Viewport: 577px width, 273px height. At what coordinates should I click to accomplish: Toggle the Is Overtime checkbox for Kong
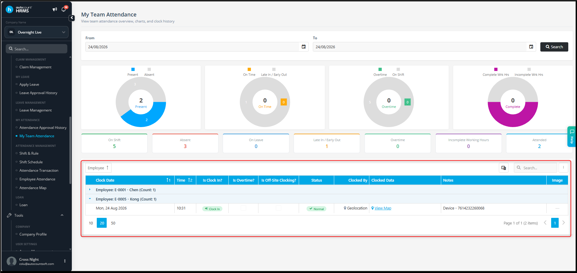tap(243, 208)
